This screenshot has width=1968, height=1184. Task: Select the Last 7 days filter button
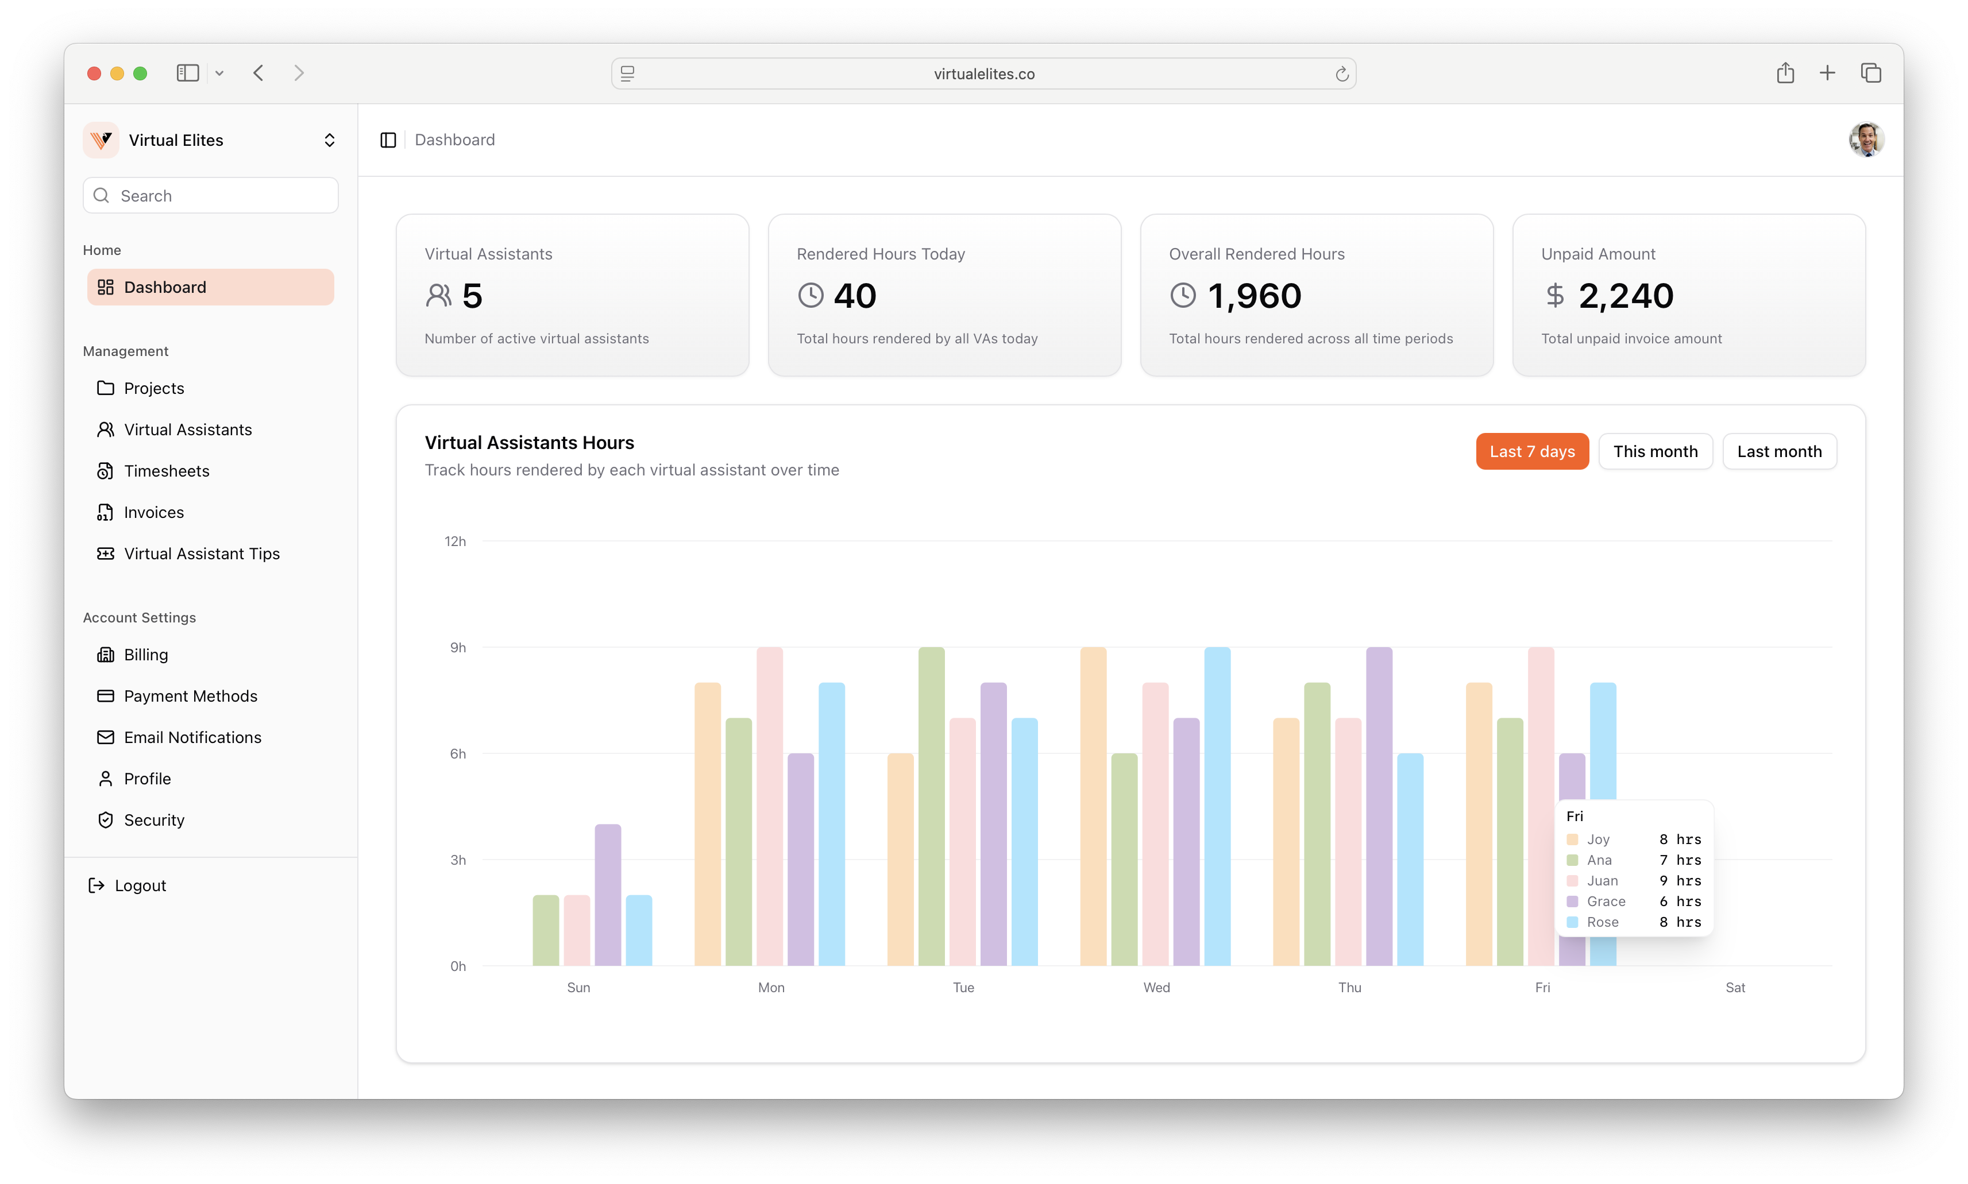(1532, 451)
